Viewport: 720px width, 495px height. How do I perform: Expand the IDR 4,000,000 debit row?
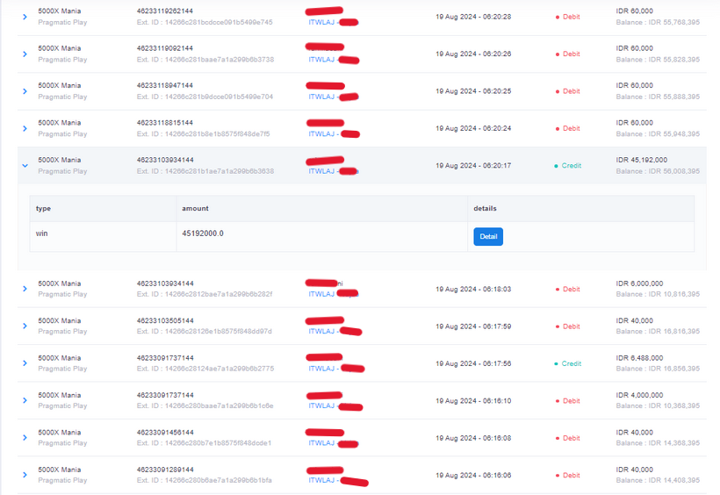click(25, 401)
